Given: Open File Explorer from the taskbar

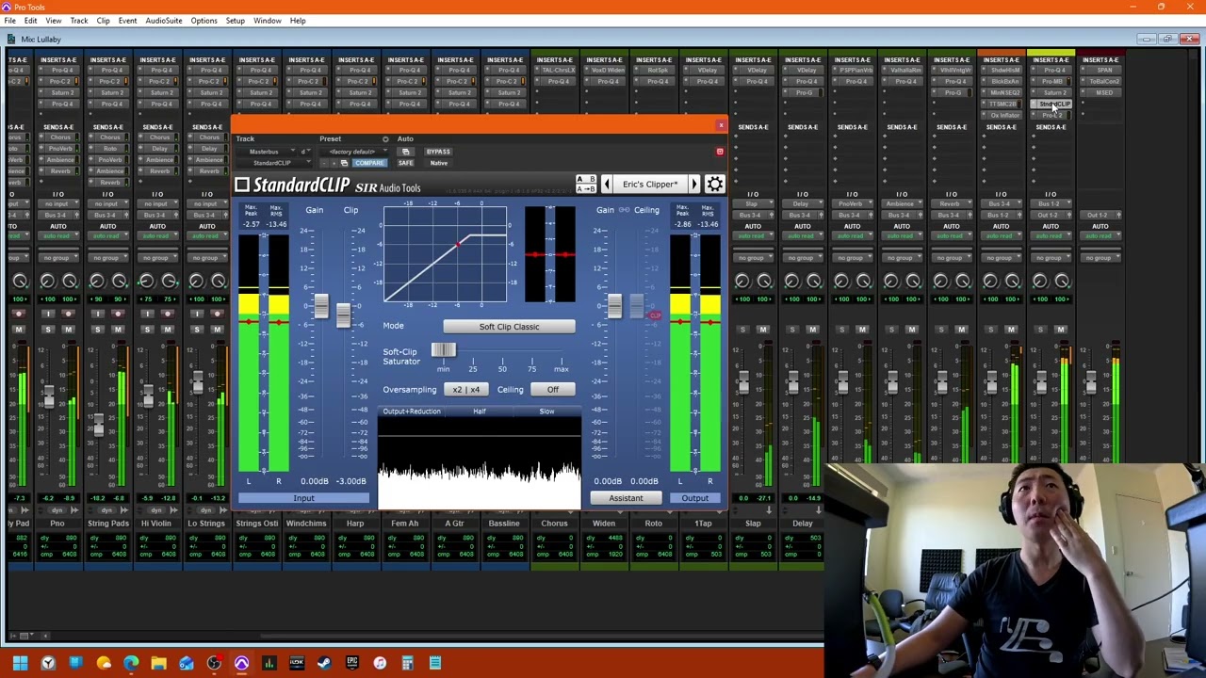Looking at the screenshot, I should 158,663.
